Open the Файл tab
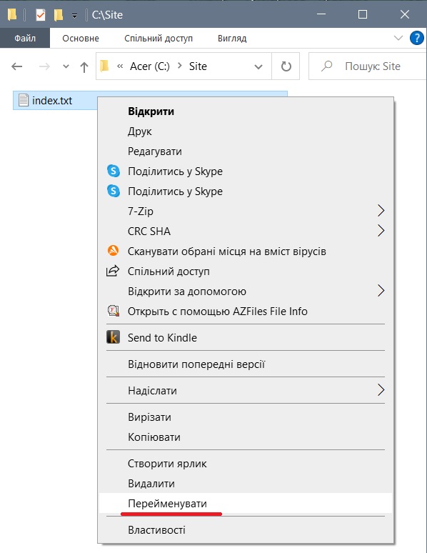 tap(25, 38)
